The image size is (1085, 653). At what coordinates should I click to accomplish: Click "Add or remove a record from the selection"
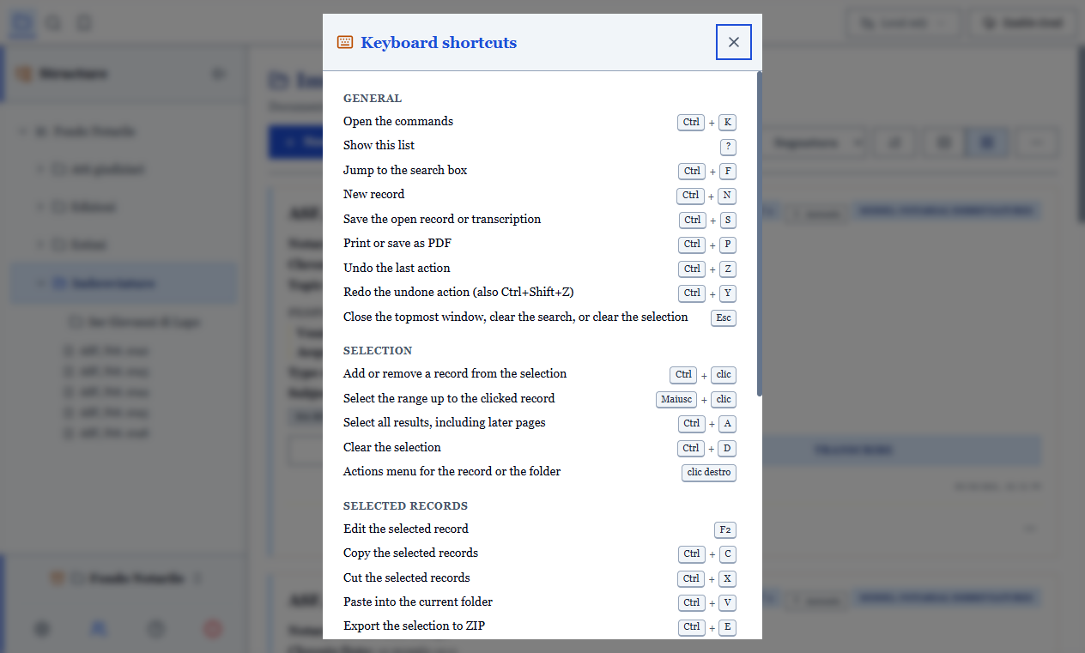click(x=455, y=373)
